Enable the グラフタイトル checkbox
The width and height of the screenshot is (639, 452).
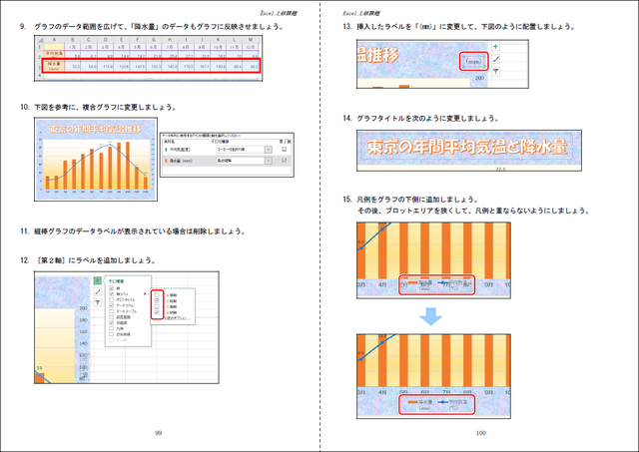tap(112, 299)
